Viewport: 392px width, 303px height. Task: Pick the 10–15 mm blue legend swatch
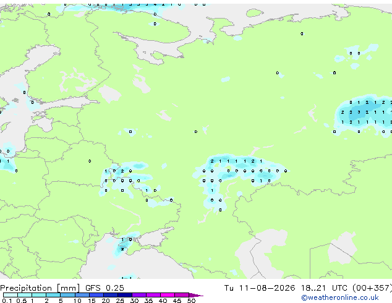[82, 295]
